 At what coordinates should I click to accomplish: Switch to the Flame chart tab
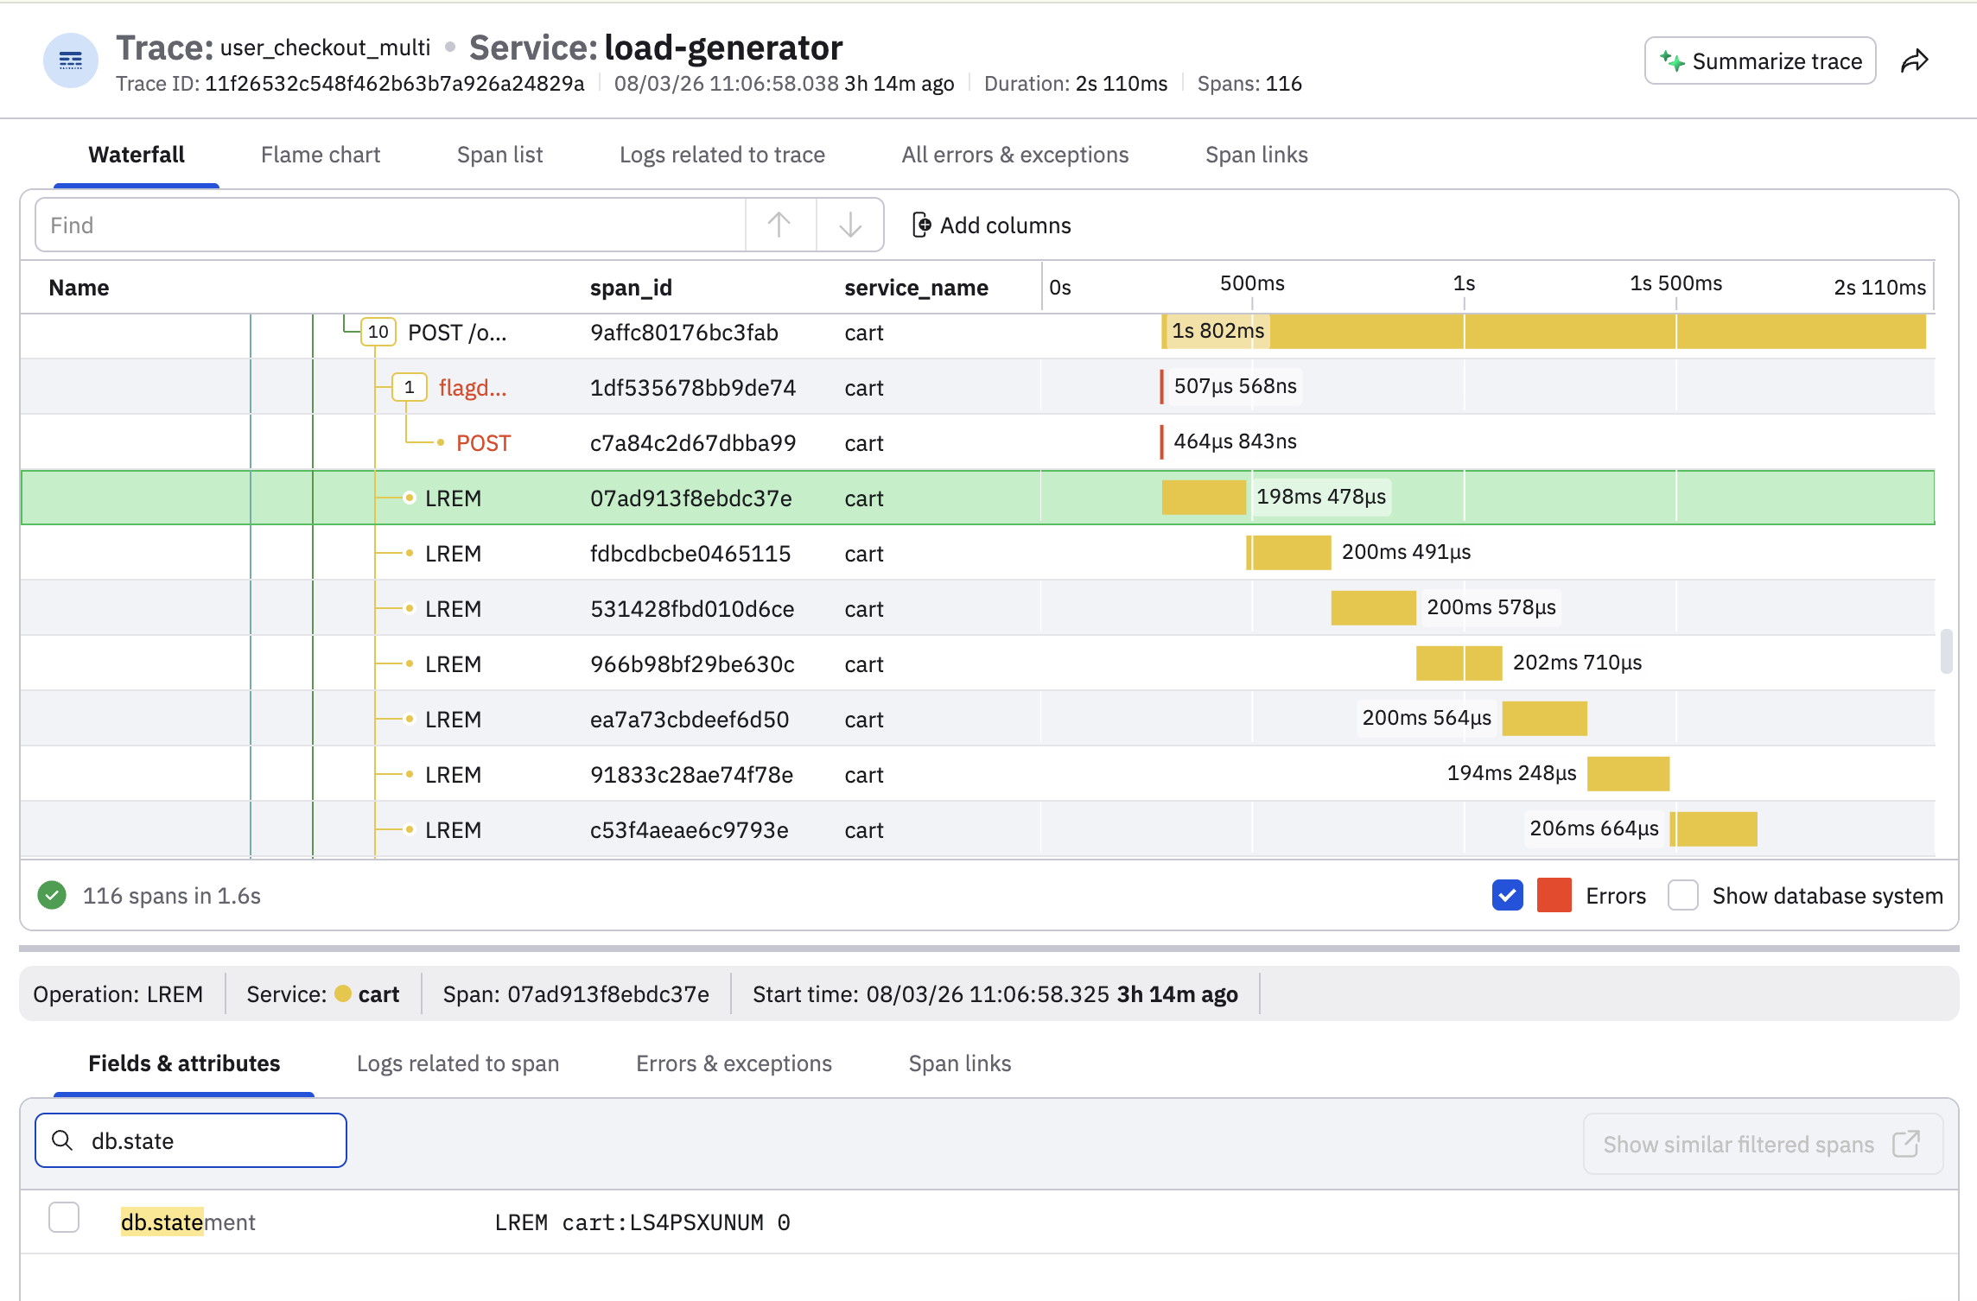pos(321,155)
